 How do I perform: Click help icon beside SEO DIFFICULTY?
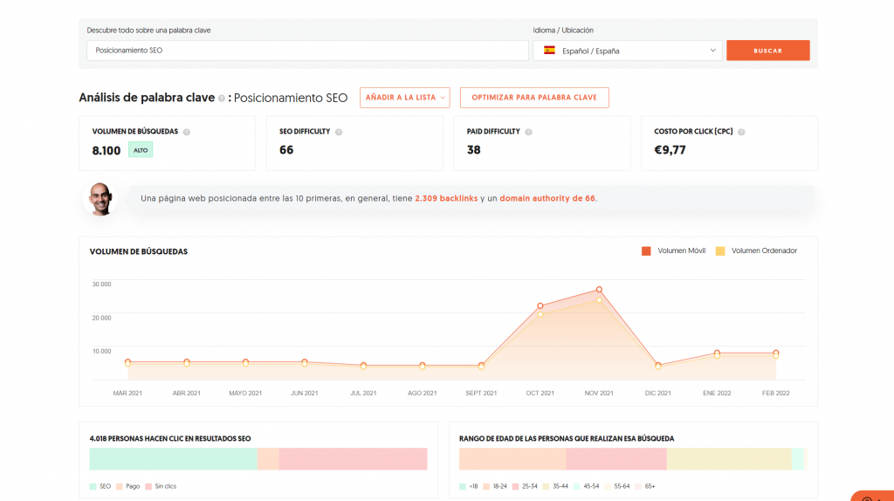339,132
